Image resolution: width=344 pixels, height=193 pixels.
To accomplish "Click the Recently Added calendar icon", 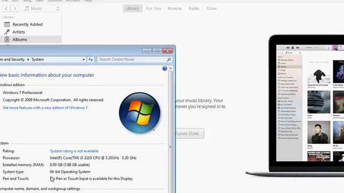I will tap(7, 25).
